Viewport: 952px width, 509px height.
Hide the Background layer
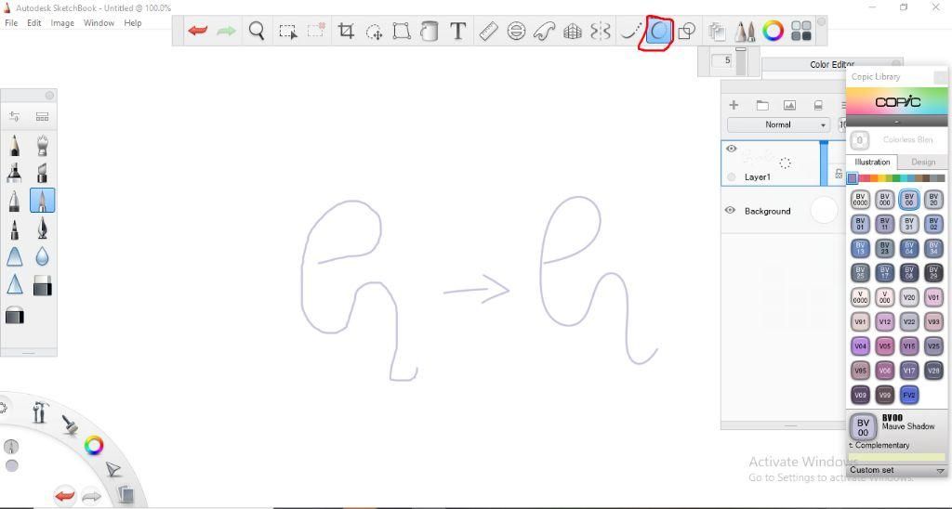tap(731, 211)
